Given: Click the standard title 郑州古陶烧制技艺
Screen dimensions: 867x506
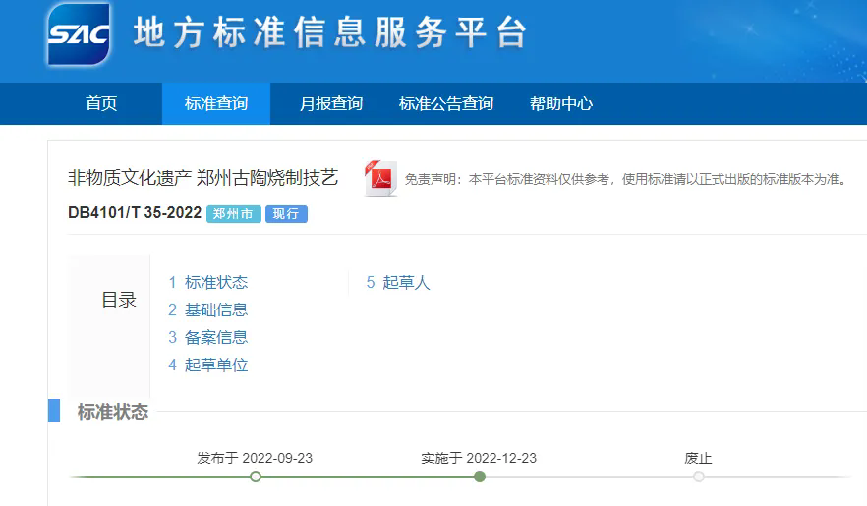Looking at the screenshot, I should point(202,178).
